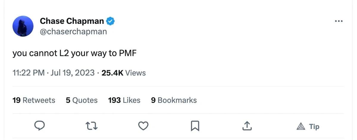This screenshot has height=140, width=357.
Task: Click the 25.4K Views count
Action: [x=123, y=73]
